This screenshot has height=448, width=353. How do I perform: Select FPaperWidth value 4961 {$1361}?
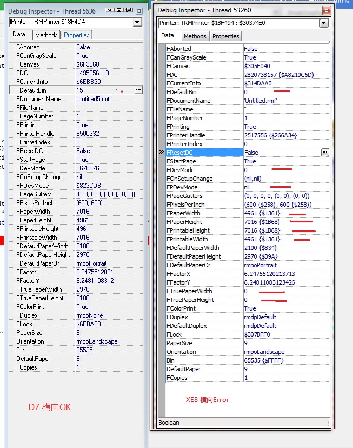click(262, 213)
